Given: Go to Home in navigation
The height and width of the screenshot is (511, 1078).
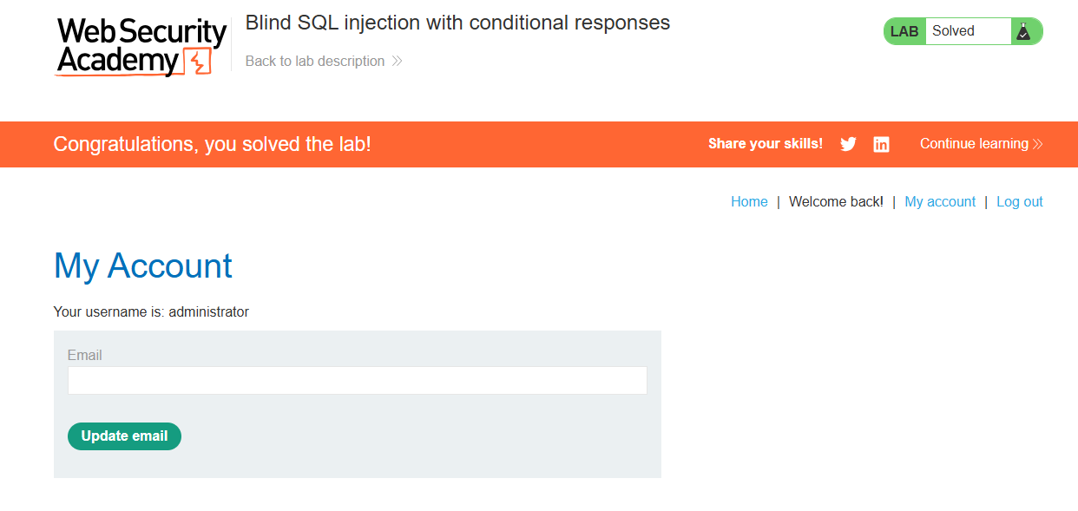Looking at the screenshot, I should coord(749,201).
